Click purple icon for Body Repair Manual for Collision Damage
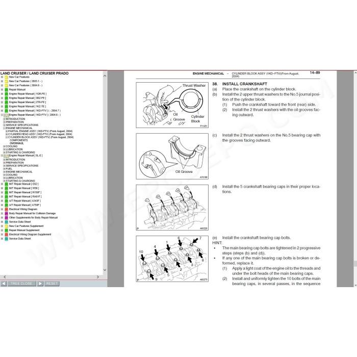357x357 pixels. coord(6,213)
